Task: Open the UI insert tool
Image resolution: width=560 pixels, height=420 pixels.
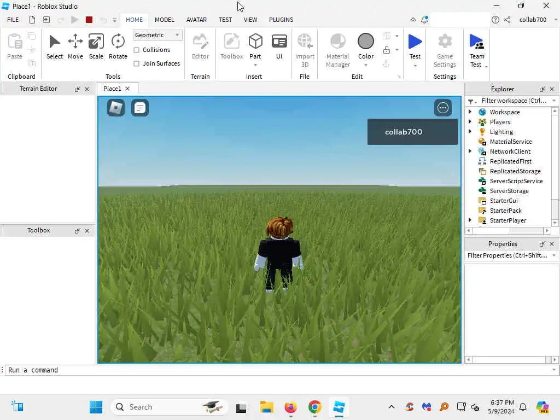Action: pos(279,46)
